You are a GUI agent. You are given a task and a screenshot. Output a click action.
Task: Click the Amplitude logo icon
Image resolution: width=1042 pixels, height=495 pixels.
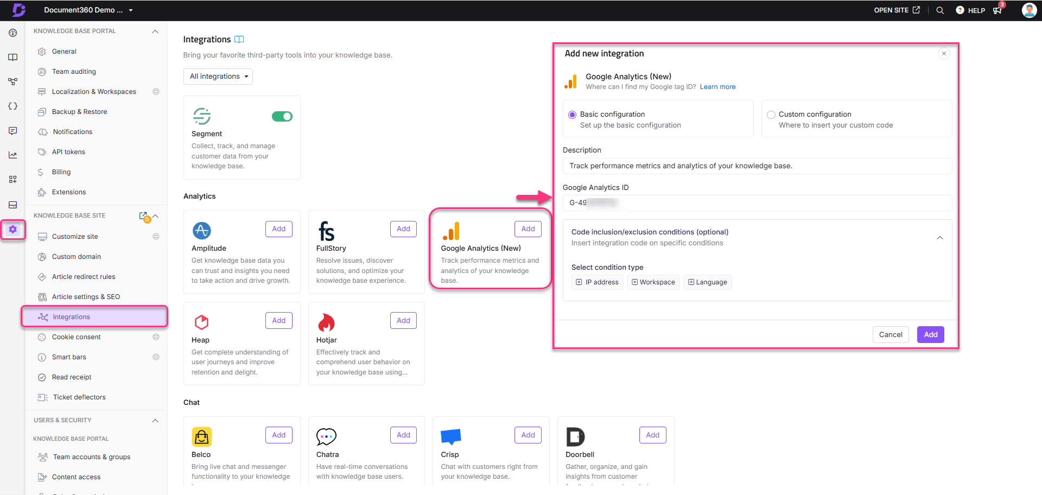[x=202, y=231]
